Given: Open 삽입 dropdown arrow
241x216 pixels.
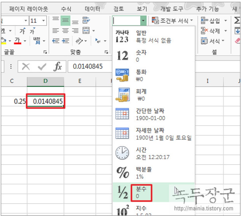Looking at the screenshot, I should click(226, 21).
